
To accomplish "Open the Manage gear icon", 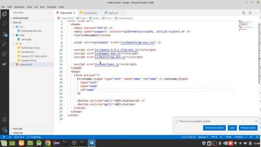I will (4, 130).
